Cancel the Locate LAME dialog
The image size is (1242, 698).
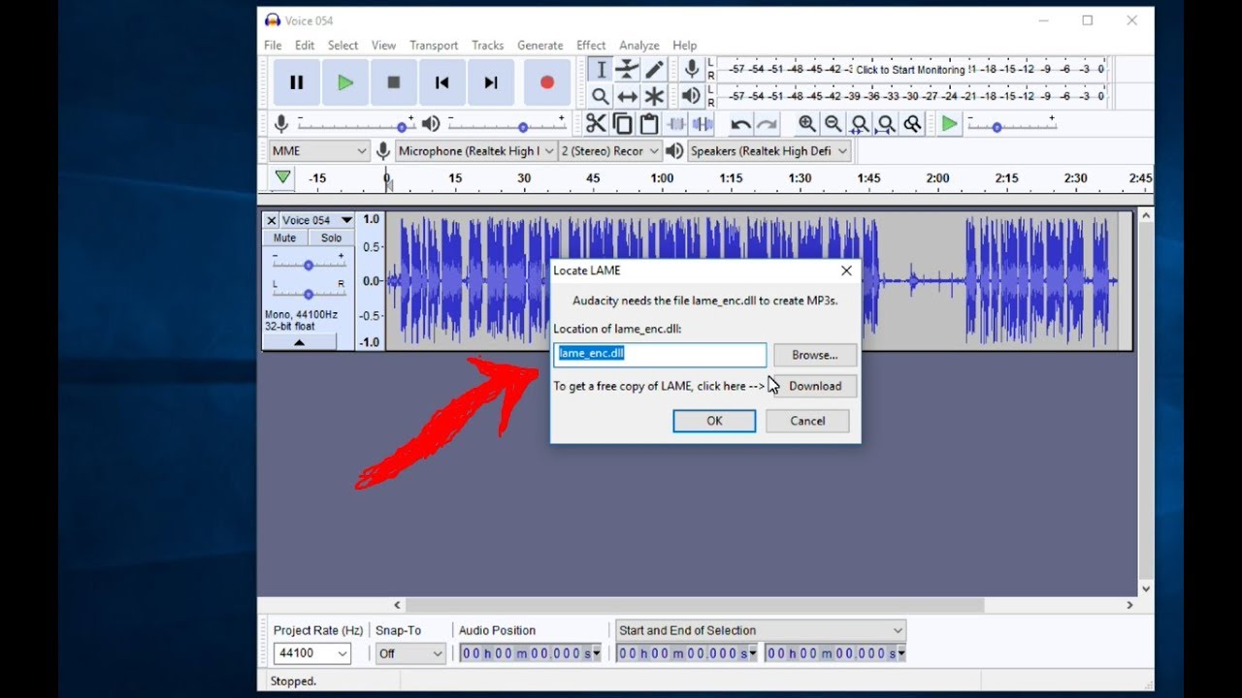click(807, 421)
